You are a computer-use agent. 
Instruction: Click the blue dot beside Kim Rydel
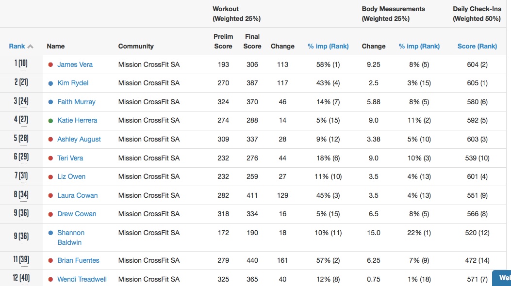point(50,83)
